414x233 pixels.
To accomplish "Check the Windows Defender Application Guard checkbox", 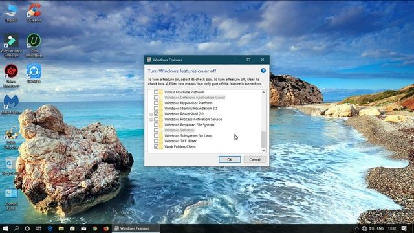I will (156, 98).
